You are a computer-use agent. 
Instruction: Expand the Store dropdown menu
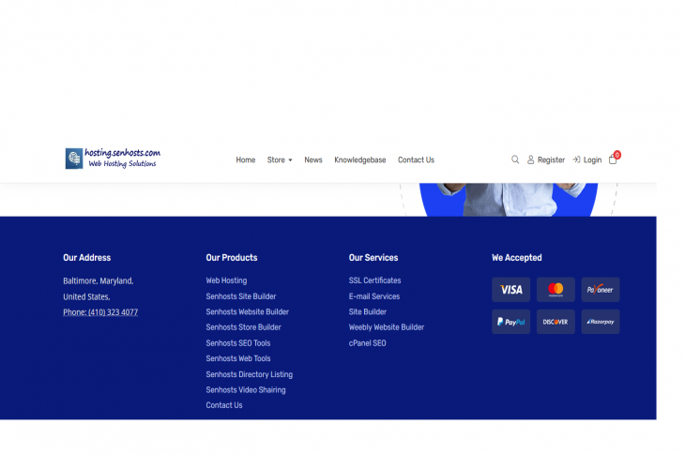coord(280,160)
